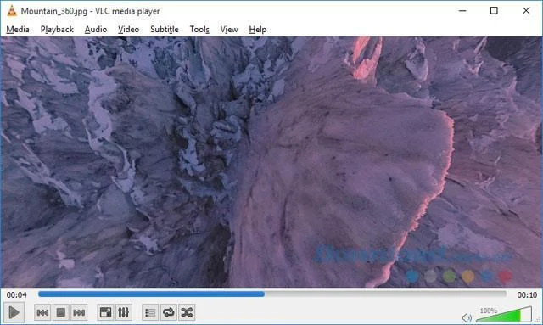This screenshot has width=543, height=325.
Task: Click the elapsed time 00:04 label
Action: tap(17, 294)
